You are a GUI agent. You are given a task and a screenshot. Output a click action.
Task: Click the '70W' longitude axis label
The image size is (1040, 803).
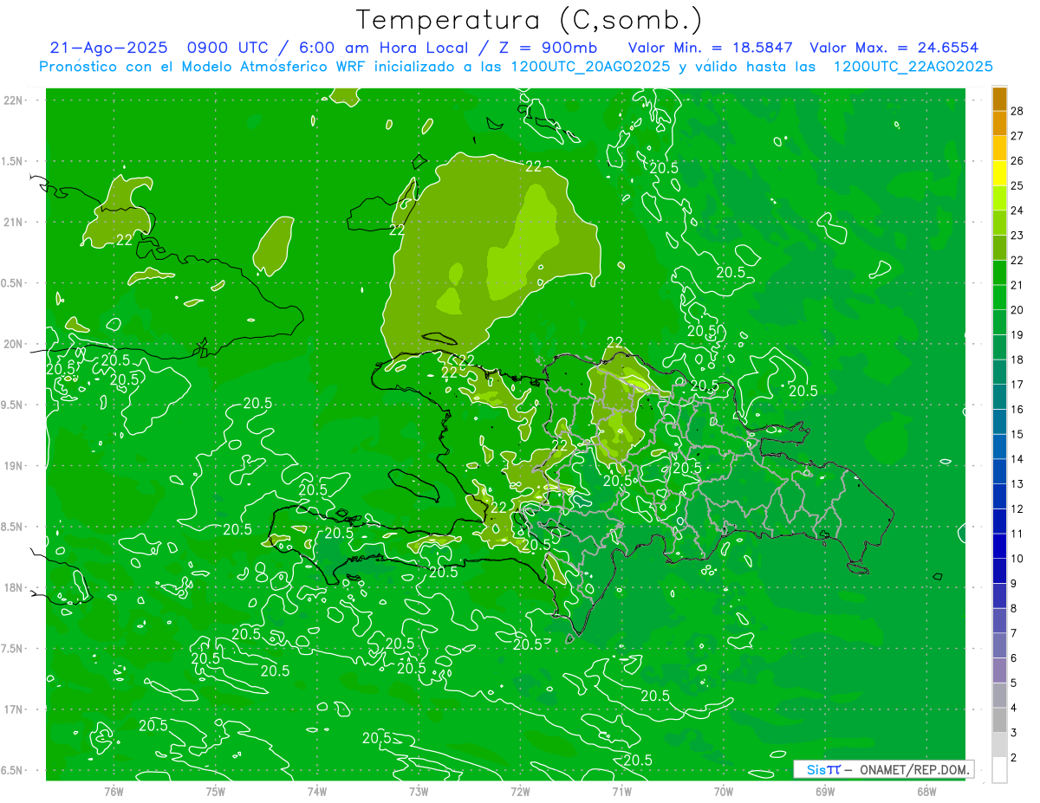(x=724, y=791)
